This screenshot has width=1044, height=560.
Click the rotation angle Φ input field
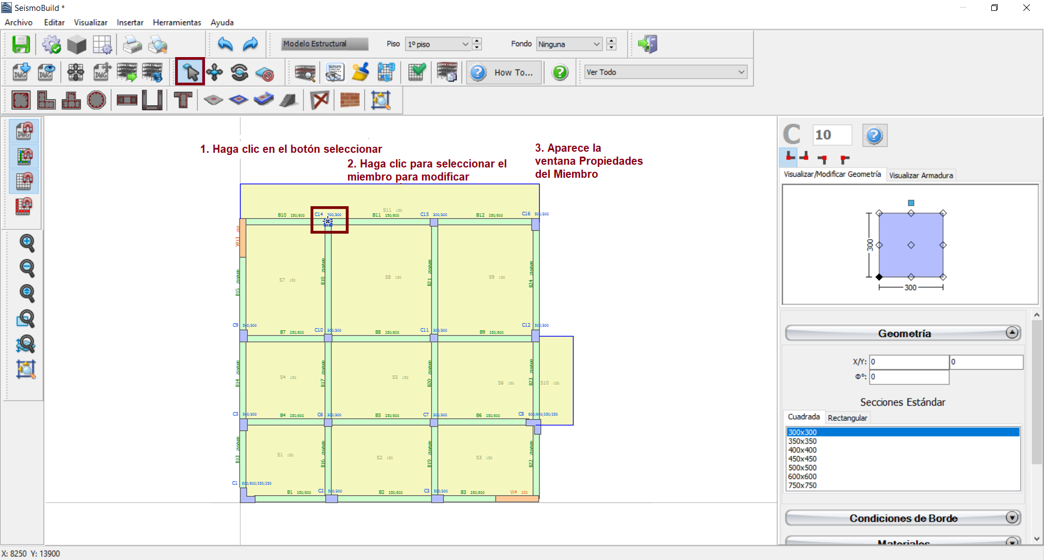(x=909, y=377)
